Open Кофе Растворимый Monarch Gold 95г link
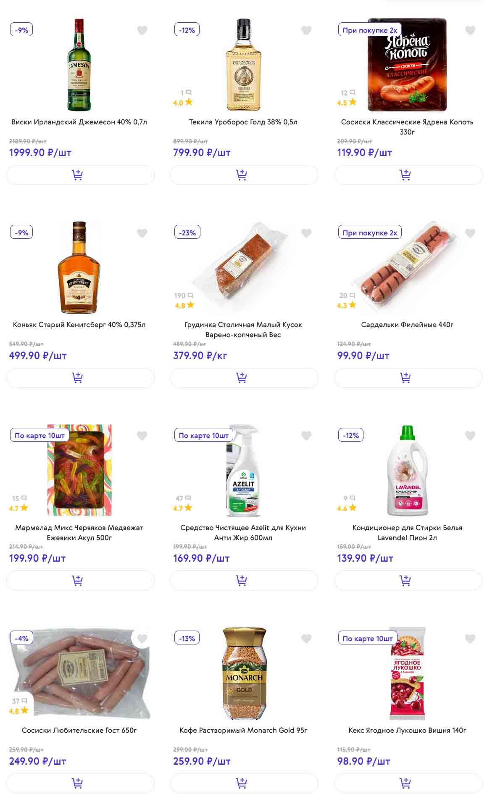This screenshot has height=800, width=487. point(243,730)
